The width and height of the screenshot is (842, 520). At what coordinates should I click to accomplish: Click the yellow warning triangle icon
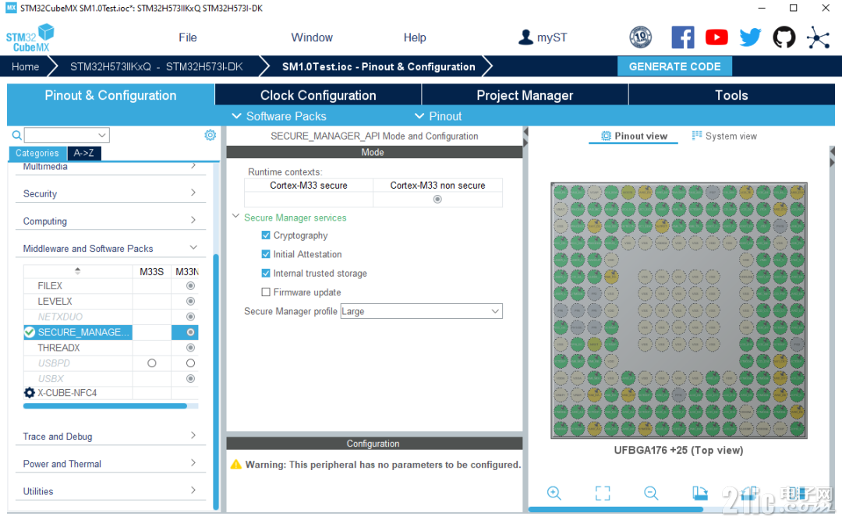(235, 464)
